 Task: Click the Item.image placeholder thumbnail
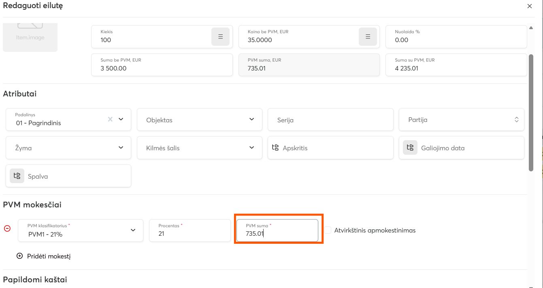[30, 37]
